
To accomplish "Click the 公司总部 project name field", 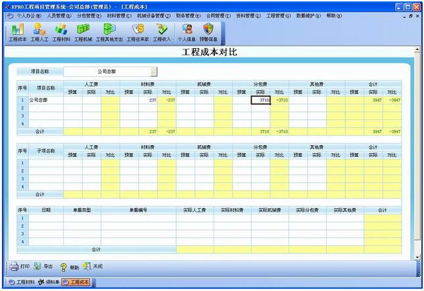I will [x=106, y=72].
